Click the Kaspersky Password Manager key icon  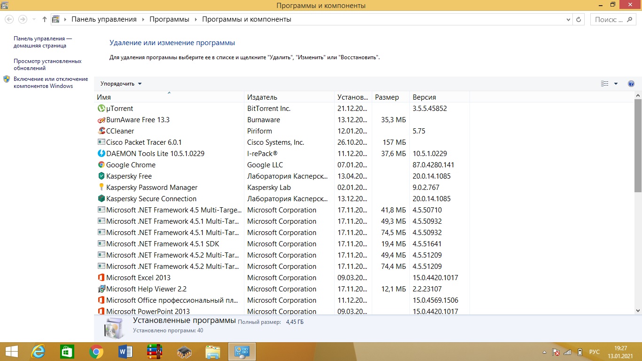(101, 188)
